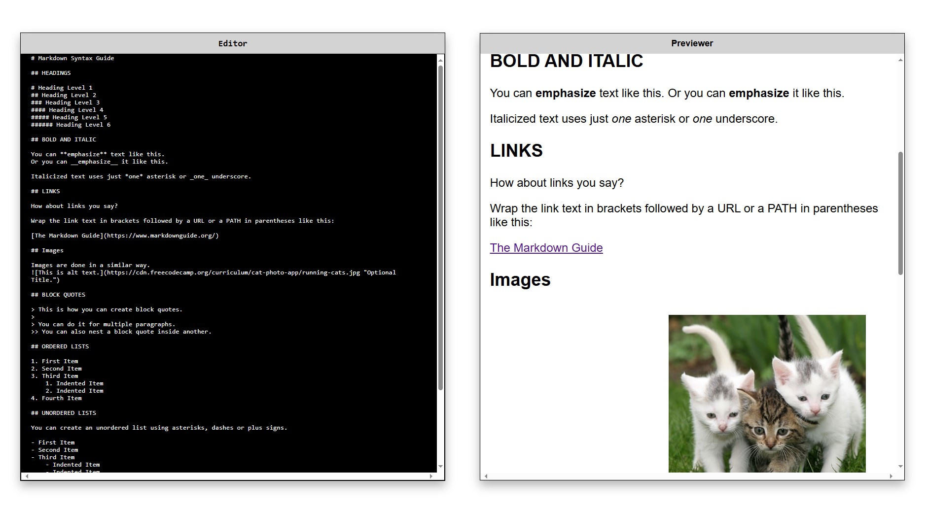This screenshot has height=509, width=927.
Task: Click the editor's scroll down arrow
Action: [440, 466]
